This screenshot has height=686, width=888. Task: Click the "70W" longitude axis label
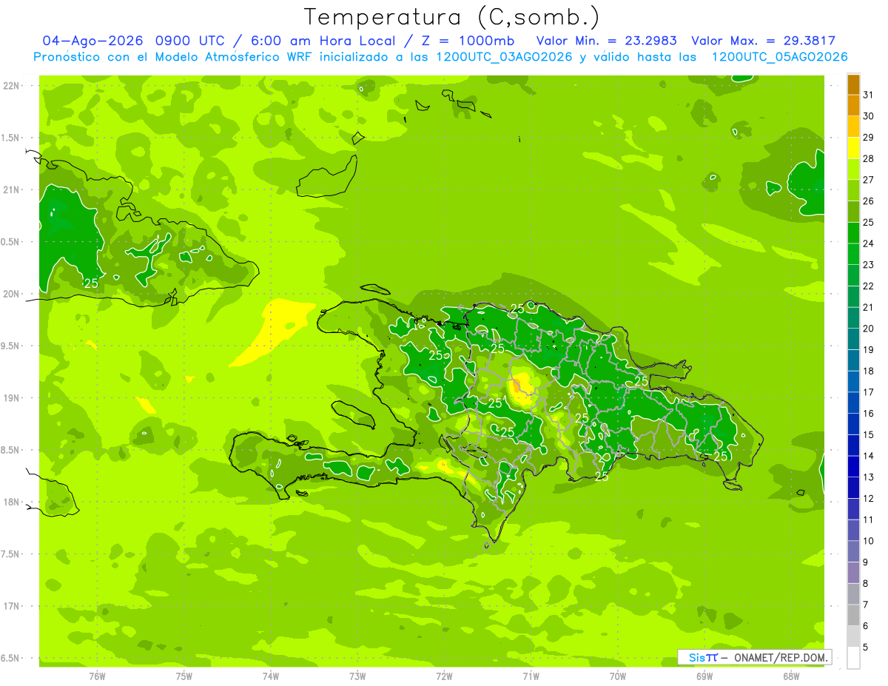(618, 676)
